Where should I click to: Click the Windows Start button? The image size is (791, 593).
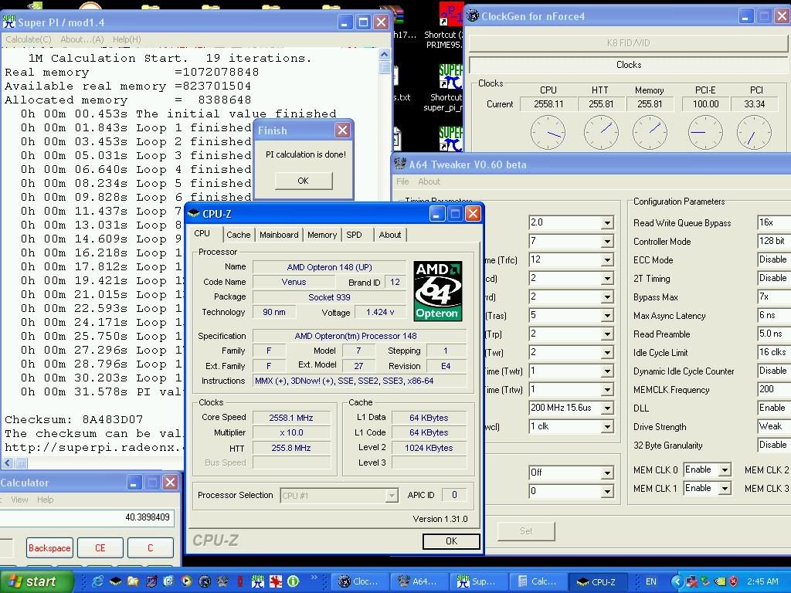36,581
